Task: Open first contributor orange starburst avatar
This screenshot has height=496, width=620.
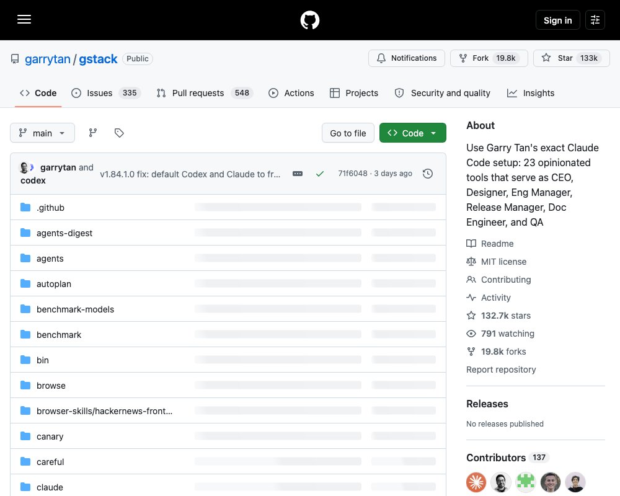Action: [x=476, y=482]
